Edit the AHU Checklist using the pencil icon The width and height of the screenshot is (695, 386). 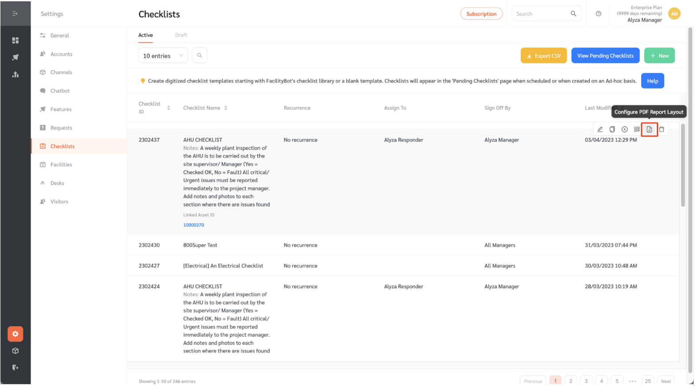[599, 129]
